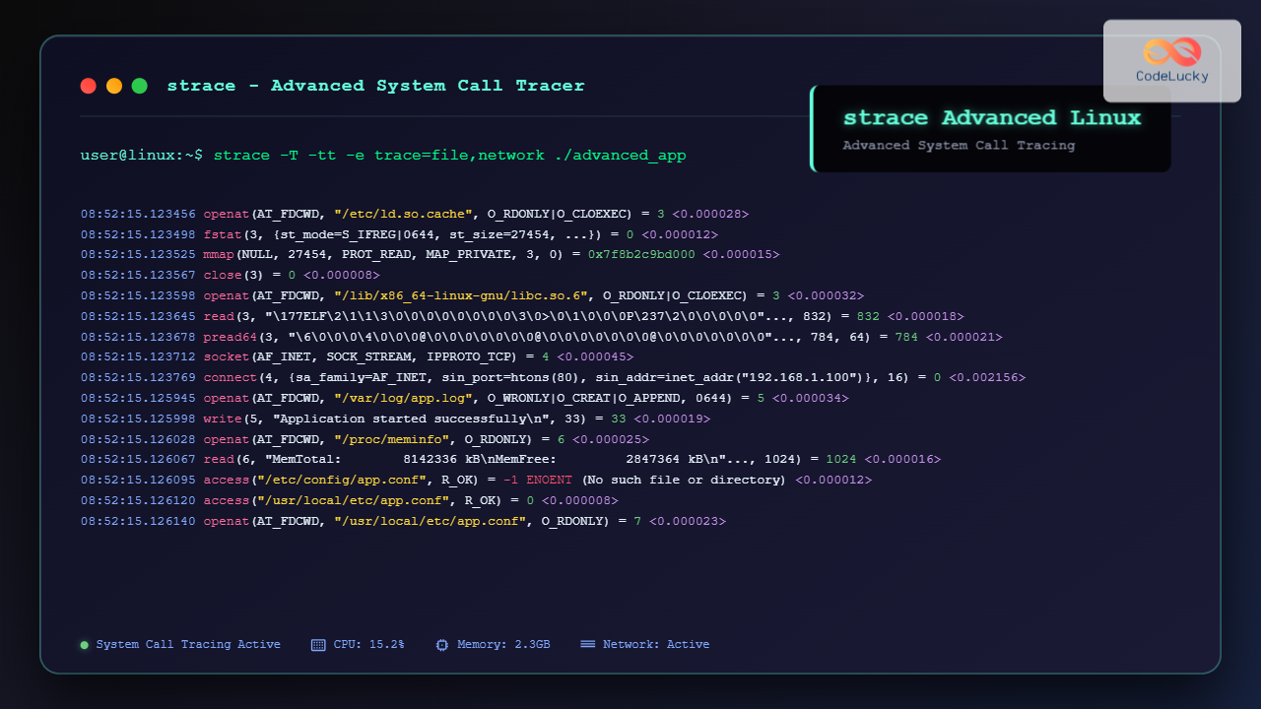The width and height of the screenshot is (1261, 709).
Task: Click the Memory gear icon in status bar
Action: 442,645
